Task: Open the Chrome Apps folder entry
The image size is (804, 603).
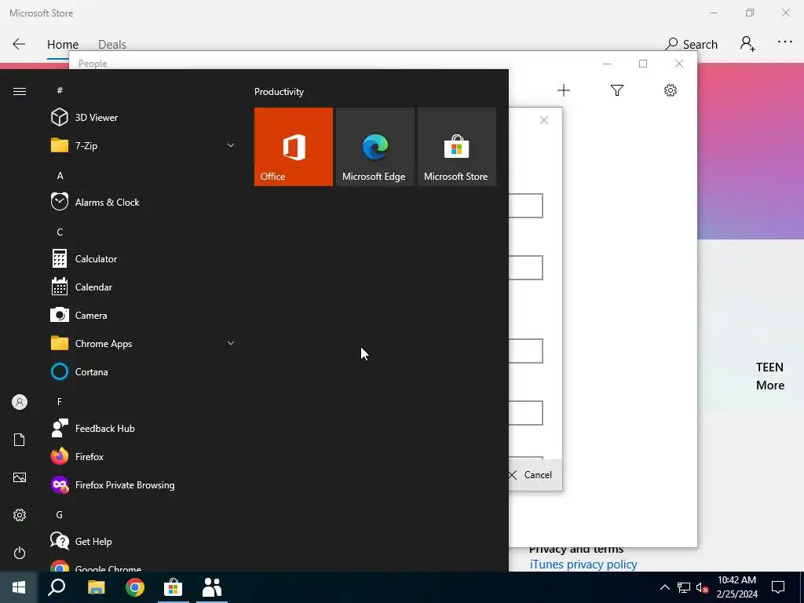Action: (x=144, y=344)
